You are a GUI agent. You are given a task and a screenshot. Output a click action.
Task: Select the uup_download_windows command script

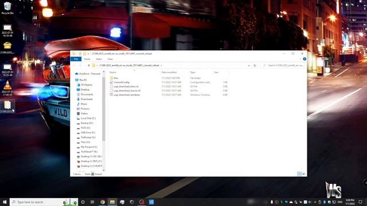click(127, 95)
